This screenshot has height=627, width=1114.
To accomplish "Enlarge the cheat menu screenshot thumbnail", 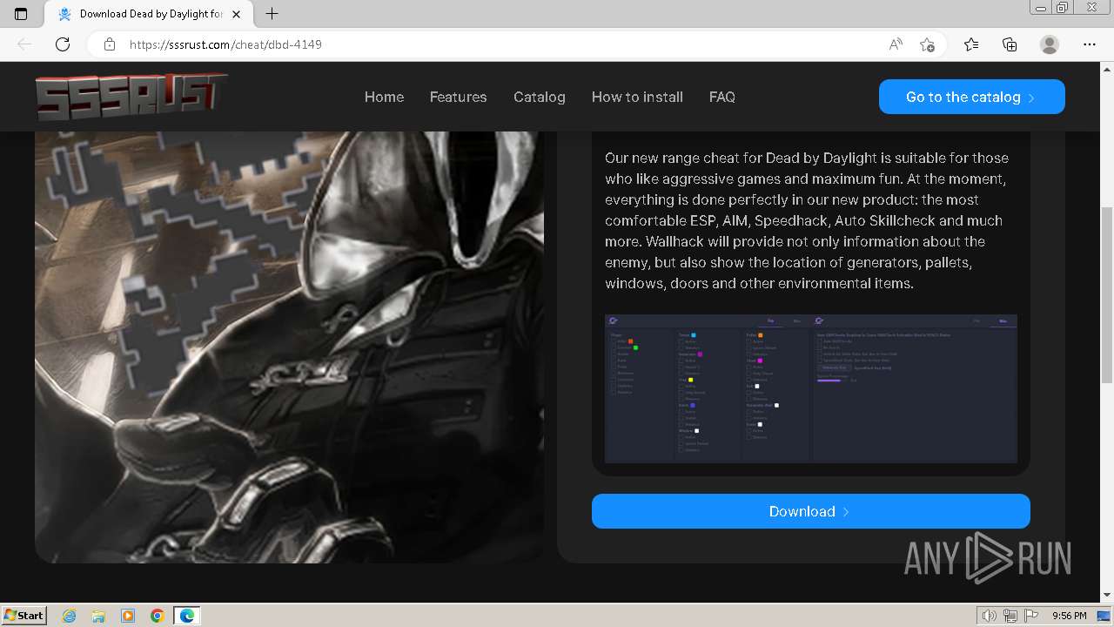I will [811, 388].
